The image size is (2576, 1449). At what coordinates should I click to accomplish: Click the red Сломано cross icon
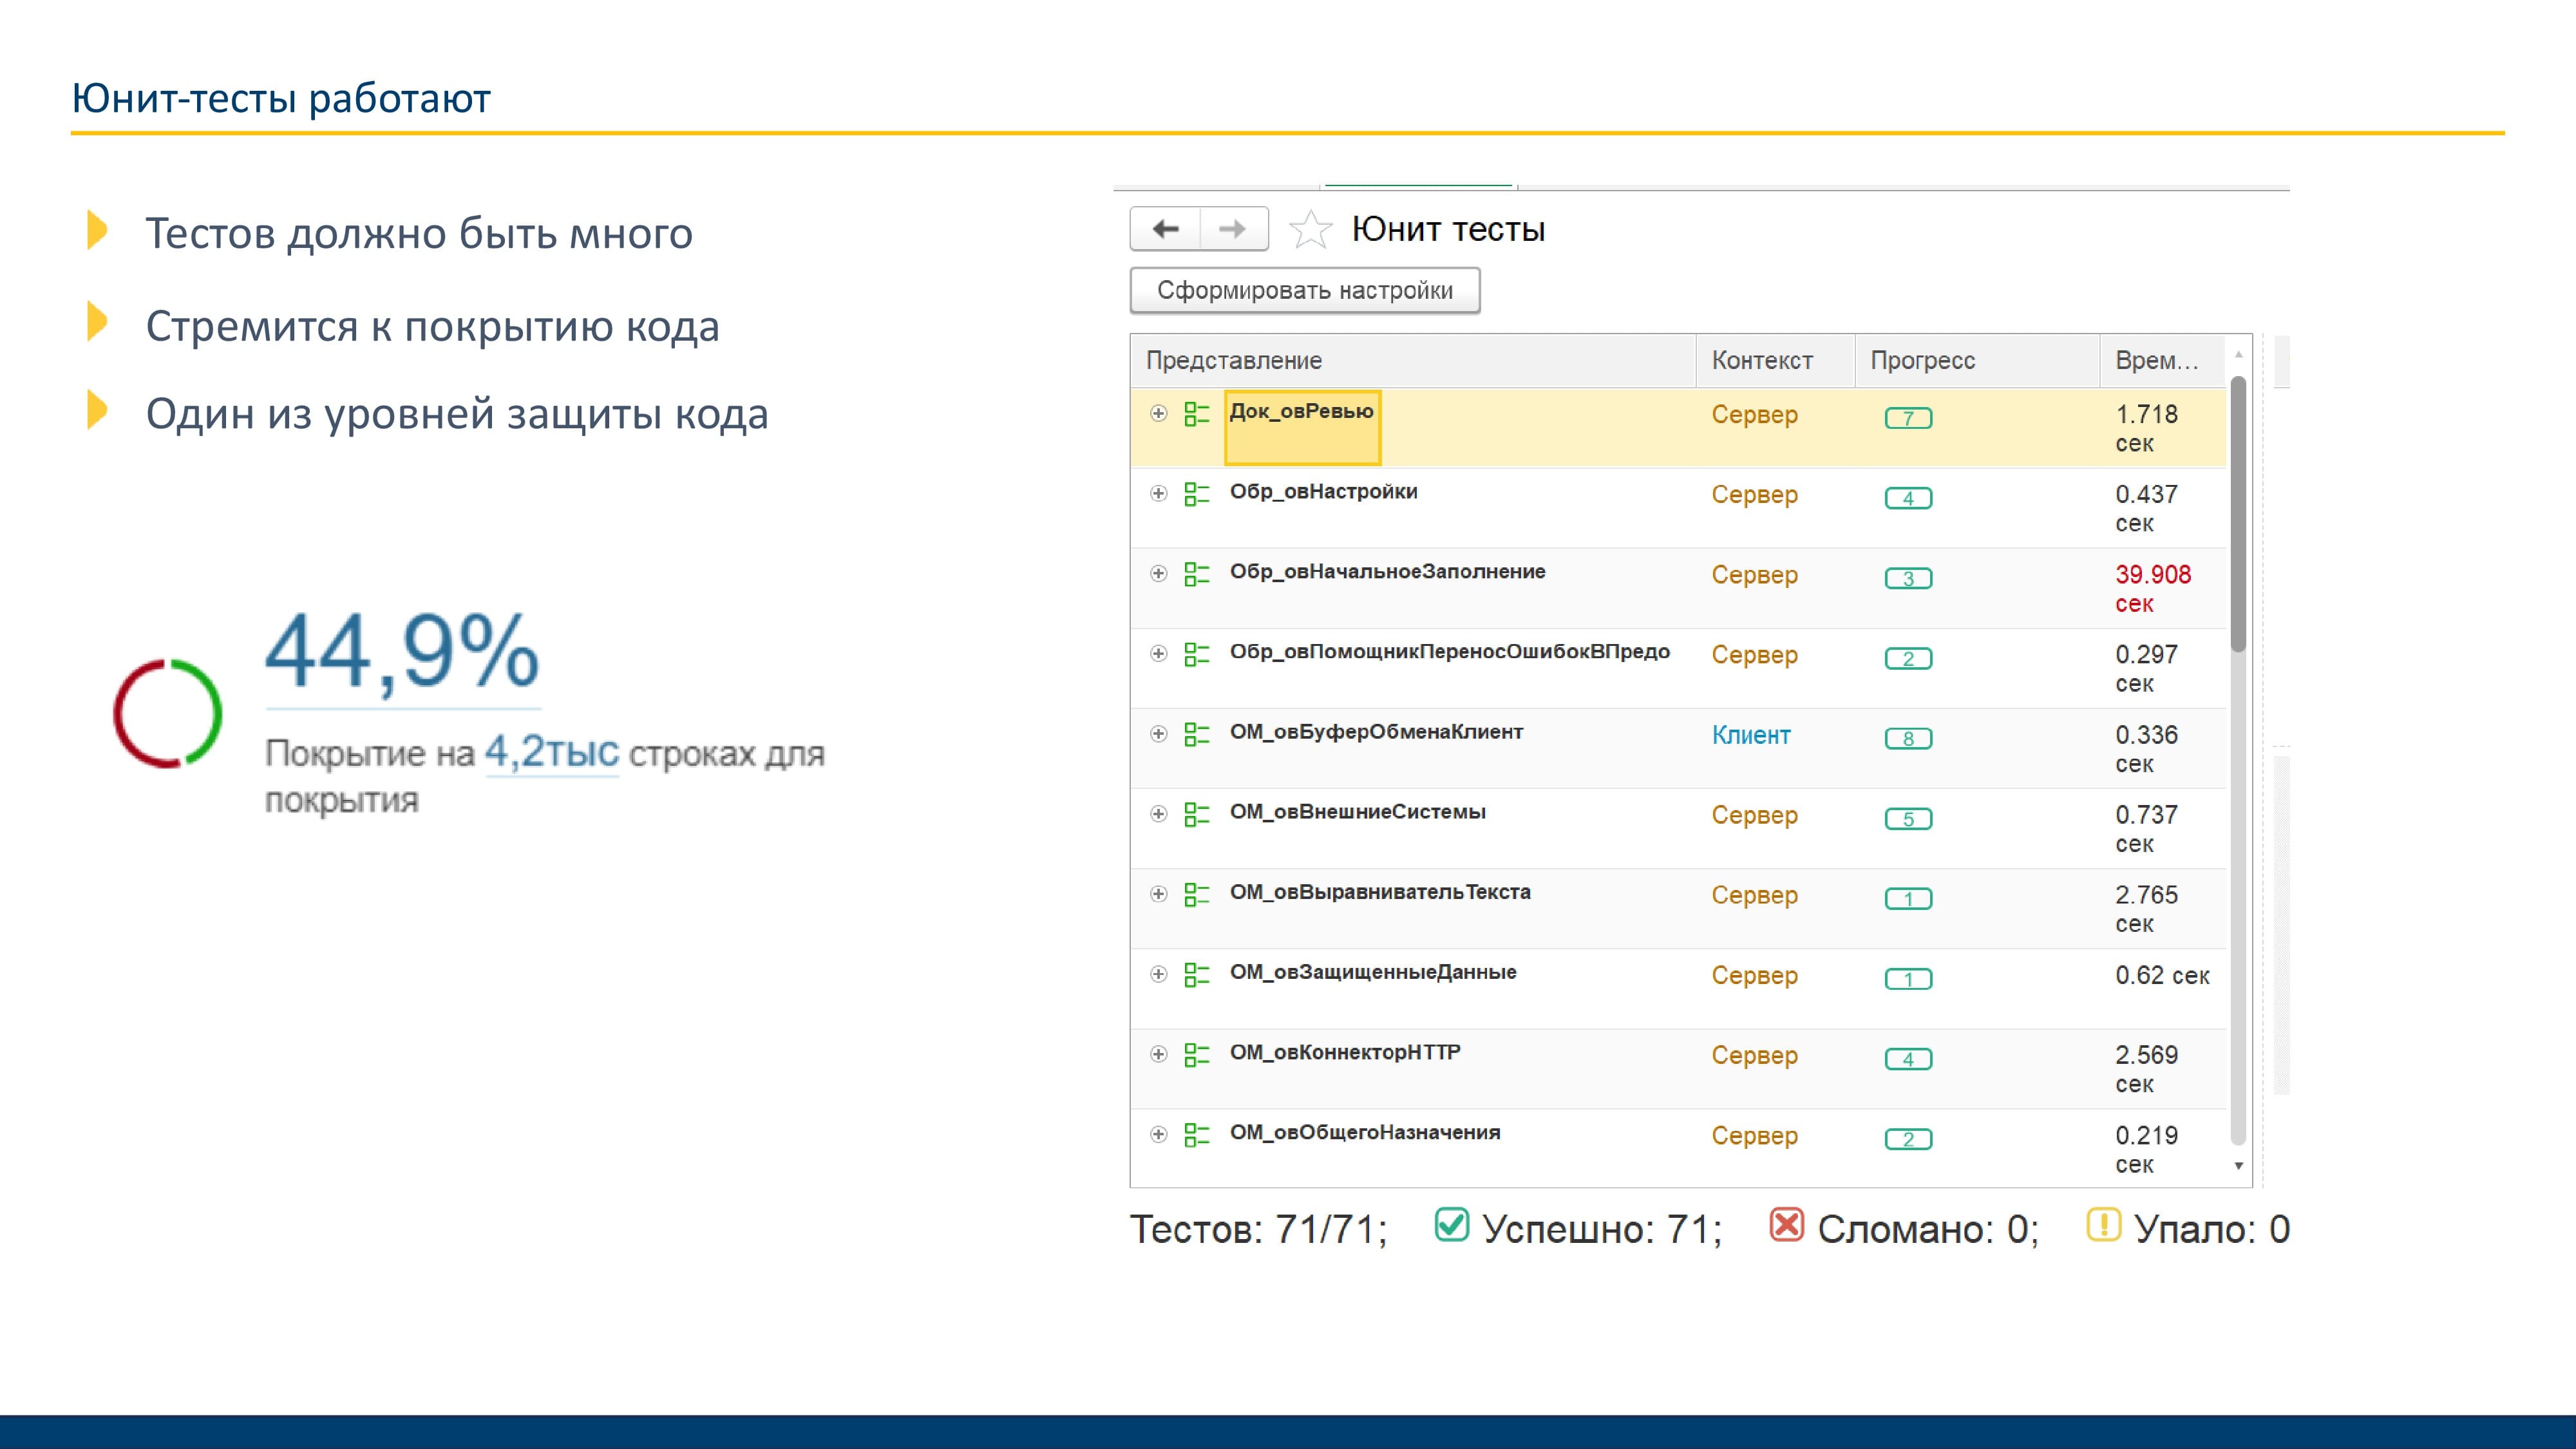(1786, 1225)
